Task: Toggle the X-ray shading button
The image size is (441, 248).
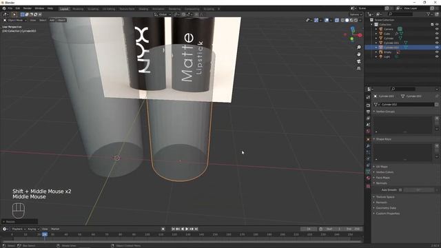Action: click(x=337, y=20)
